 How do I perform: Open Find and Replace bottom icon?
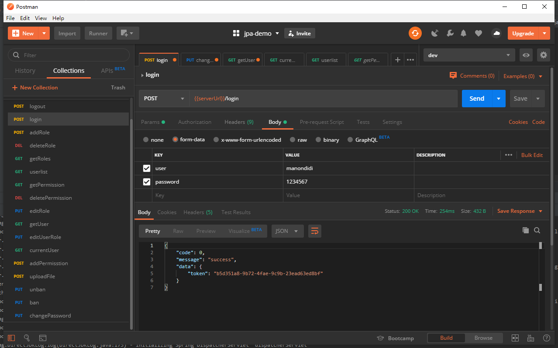tap(27, 338)
